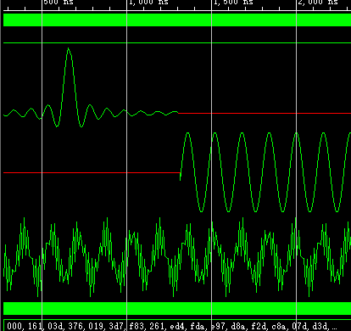Select the value "d8a" in the data row
Image resolution: width=351 pixels, height=331 pixels.
coord(238,326)
